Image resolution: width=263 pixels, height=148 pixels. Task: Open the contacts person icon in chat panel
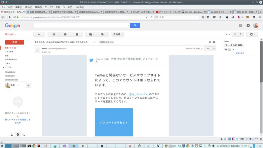click(x=12, y=135)
